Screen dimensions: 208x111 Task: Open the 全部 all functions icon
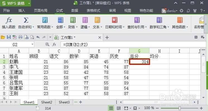pos(61,20)
